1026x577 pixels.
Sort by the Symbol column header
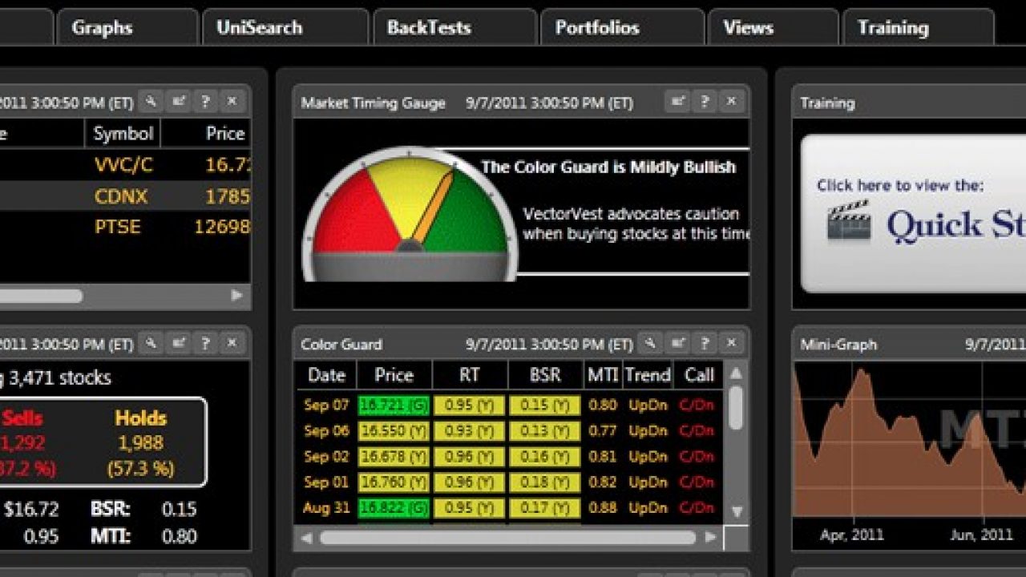(x=123, y=133)
